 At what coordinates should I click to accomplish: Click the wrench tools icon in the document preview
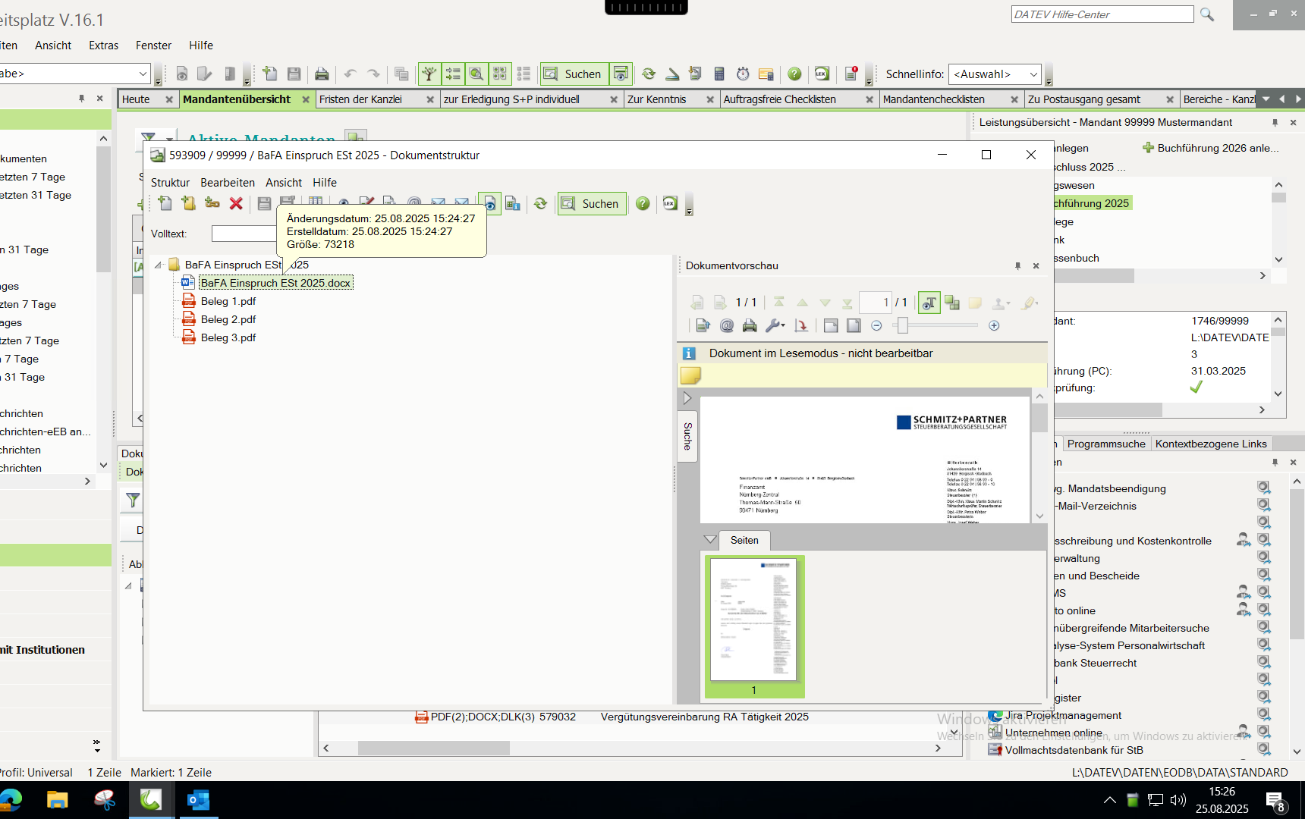774,325
